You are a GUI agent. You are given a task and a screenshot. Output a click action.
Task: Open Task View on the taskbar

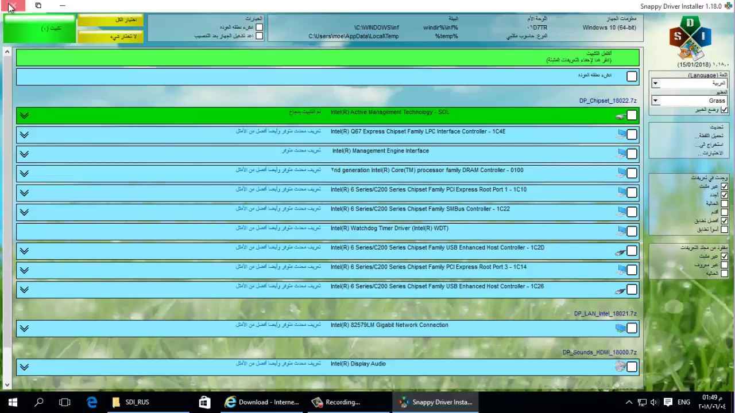point(65,402)
